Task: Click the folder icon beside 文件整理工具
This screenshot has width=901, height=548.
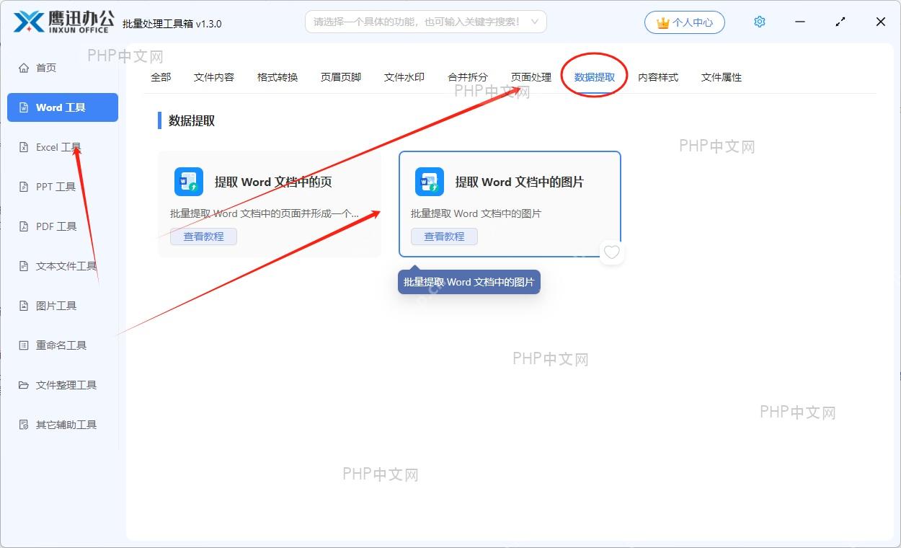Action: tap(24, 385)
